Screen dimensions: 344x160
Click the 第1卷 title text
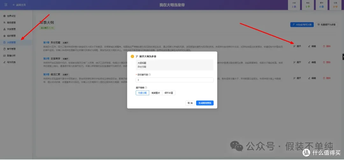click(x=52, y=42)
